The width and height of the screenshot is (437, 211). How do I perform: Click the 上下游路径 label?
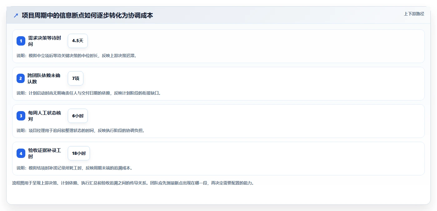(414, 14)
